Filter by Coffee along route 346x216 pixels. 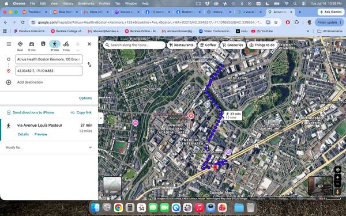click(208, 45)
